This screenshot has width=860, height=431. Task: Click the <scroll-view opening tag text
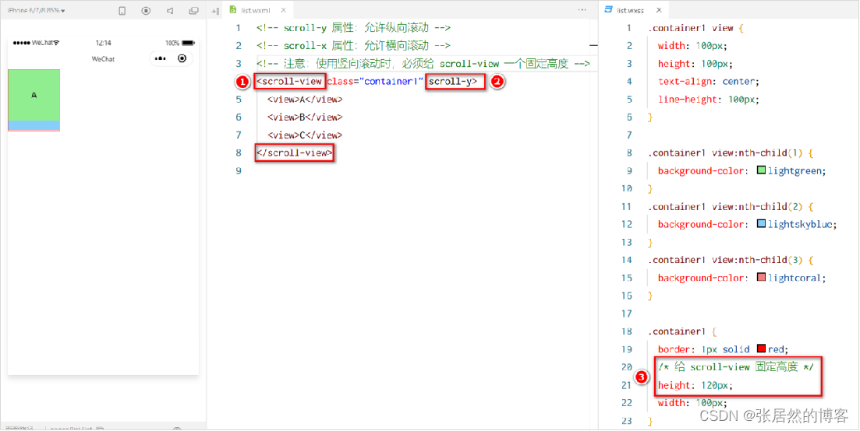(289, 82)
